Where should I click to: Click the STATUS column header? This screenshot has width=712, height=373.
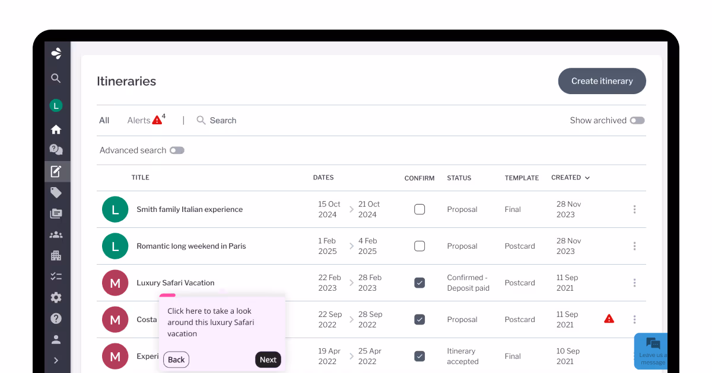click(x=459, y=178)
